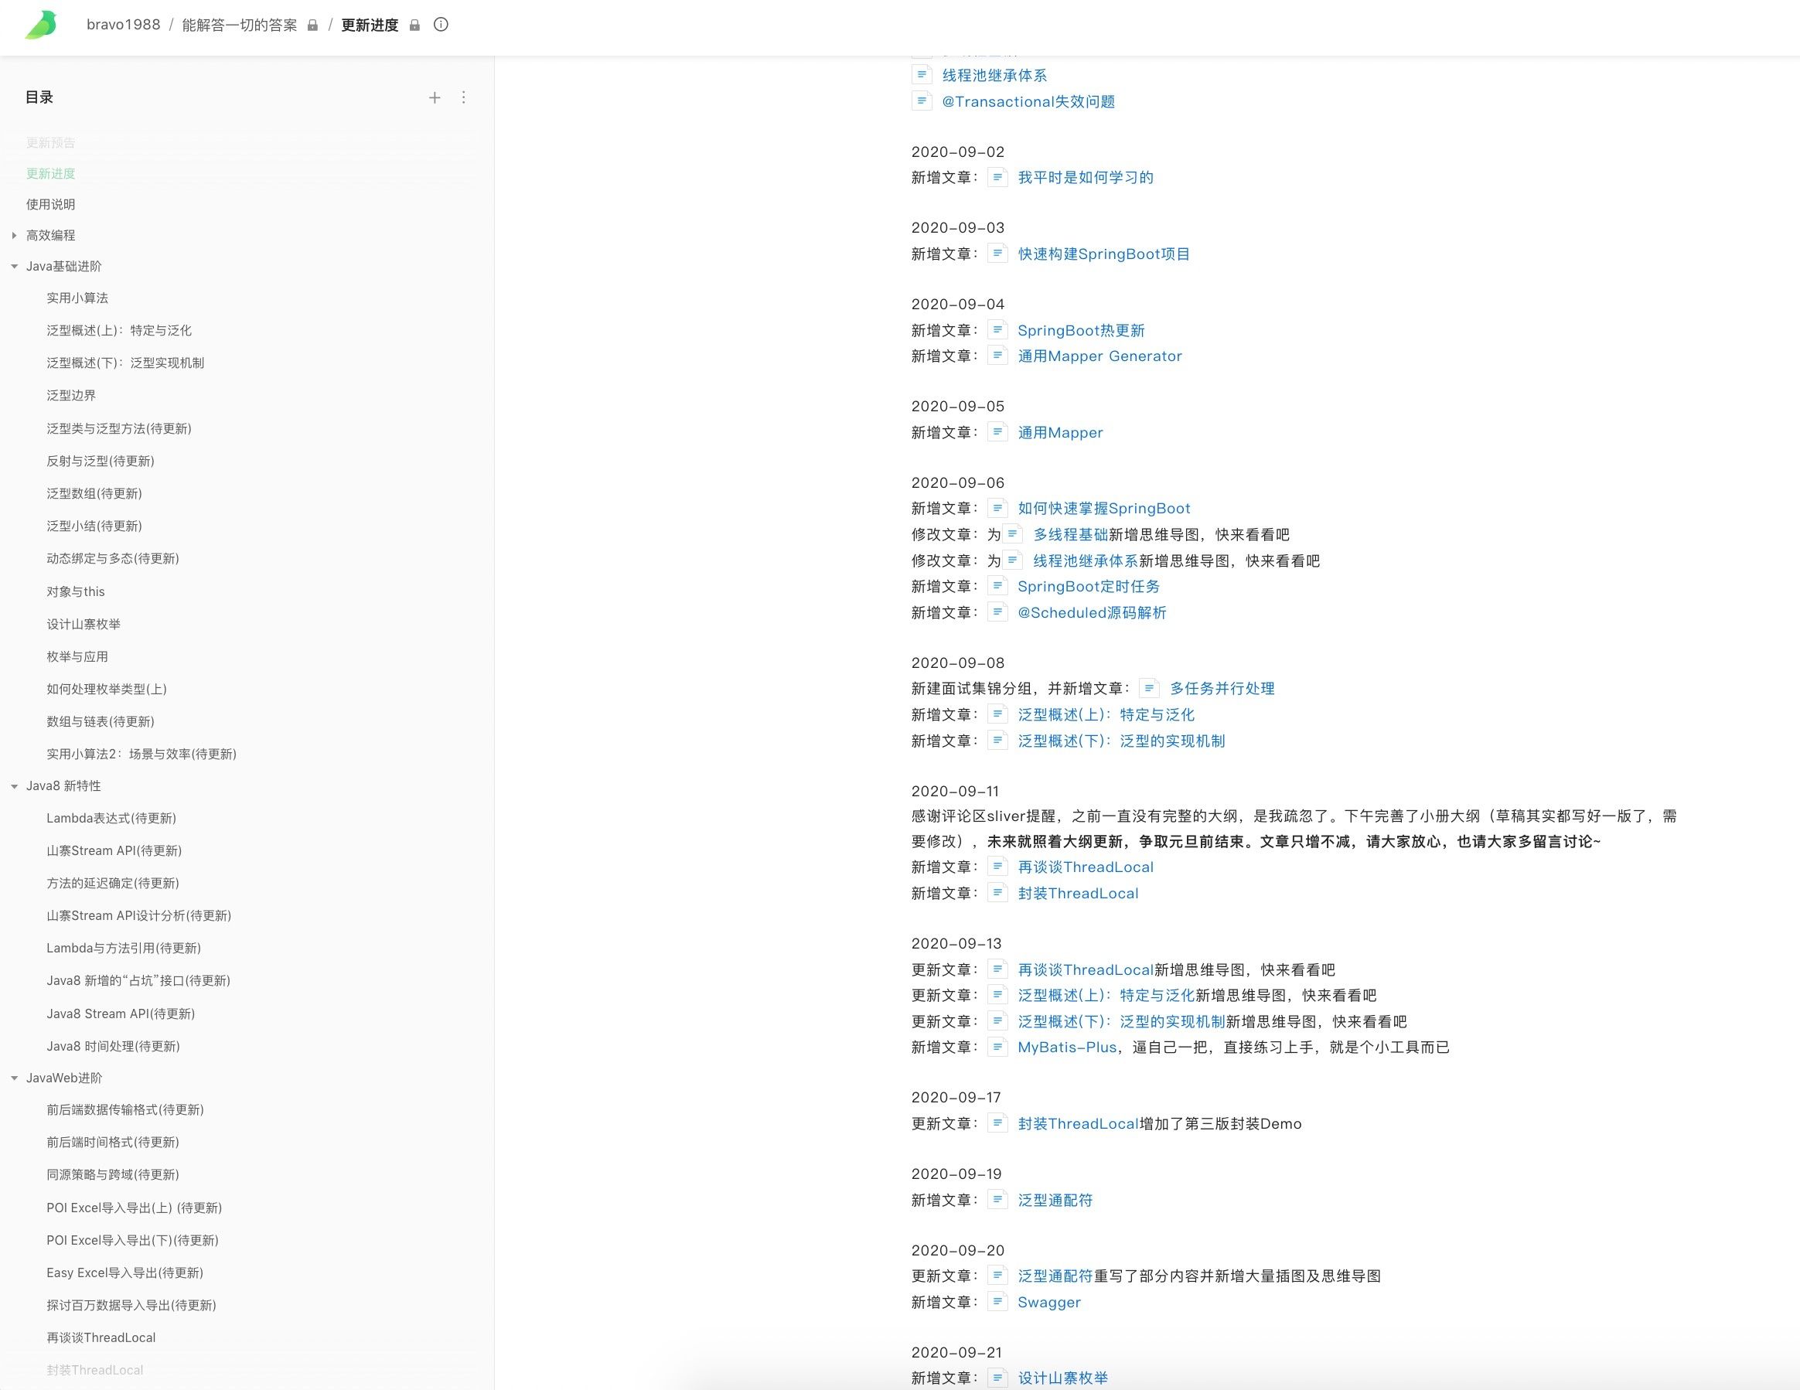Open 使用说明 in the sidebar
This screenshot has width=1800, height=1390.
coord(50,204)
